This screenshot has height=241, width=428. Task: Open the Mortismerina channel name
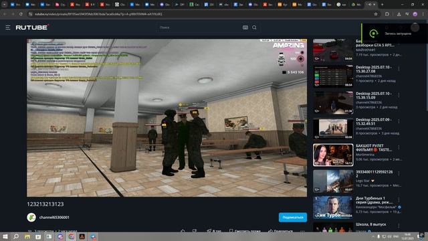point(365,155)
